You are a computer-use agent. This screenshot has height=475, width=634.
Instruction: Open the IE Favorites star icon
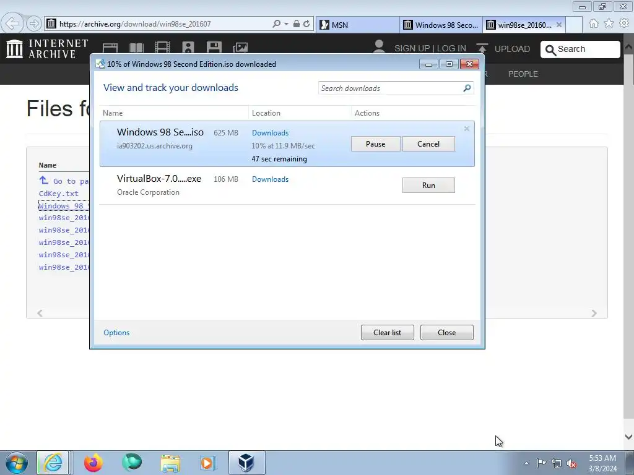609,24
